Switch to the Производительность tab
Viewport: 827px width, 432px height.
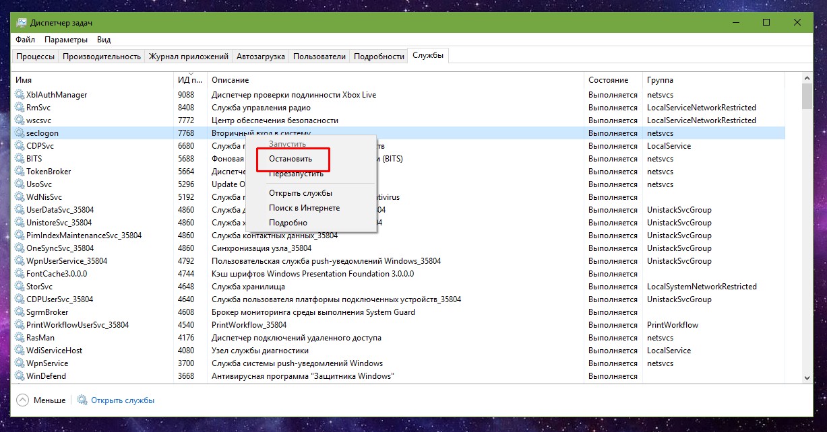coord(102,57)
